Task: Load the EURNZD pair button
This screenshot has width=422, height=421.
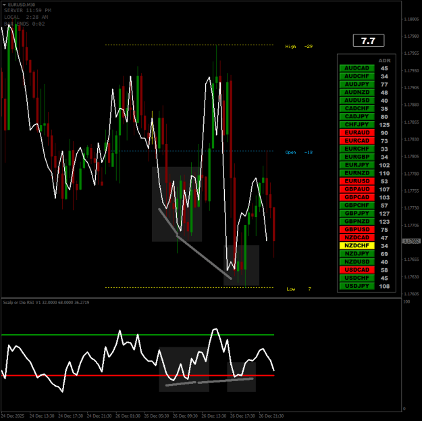Action: coord(357,173)
